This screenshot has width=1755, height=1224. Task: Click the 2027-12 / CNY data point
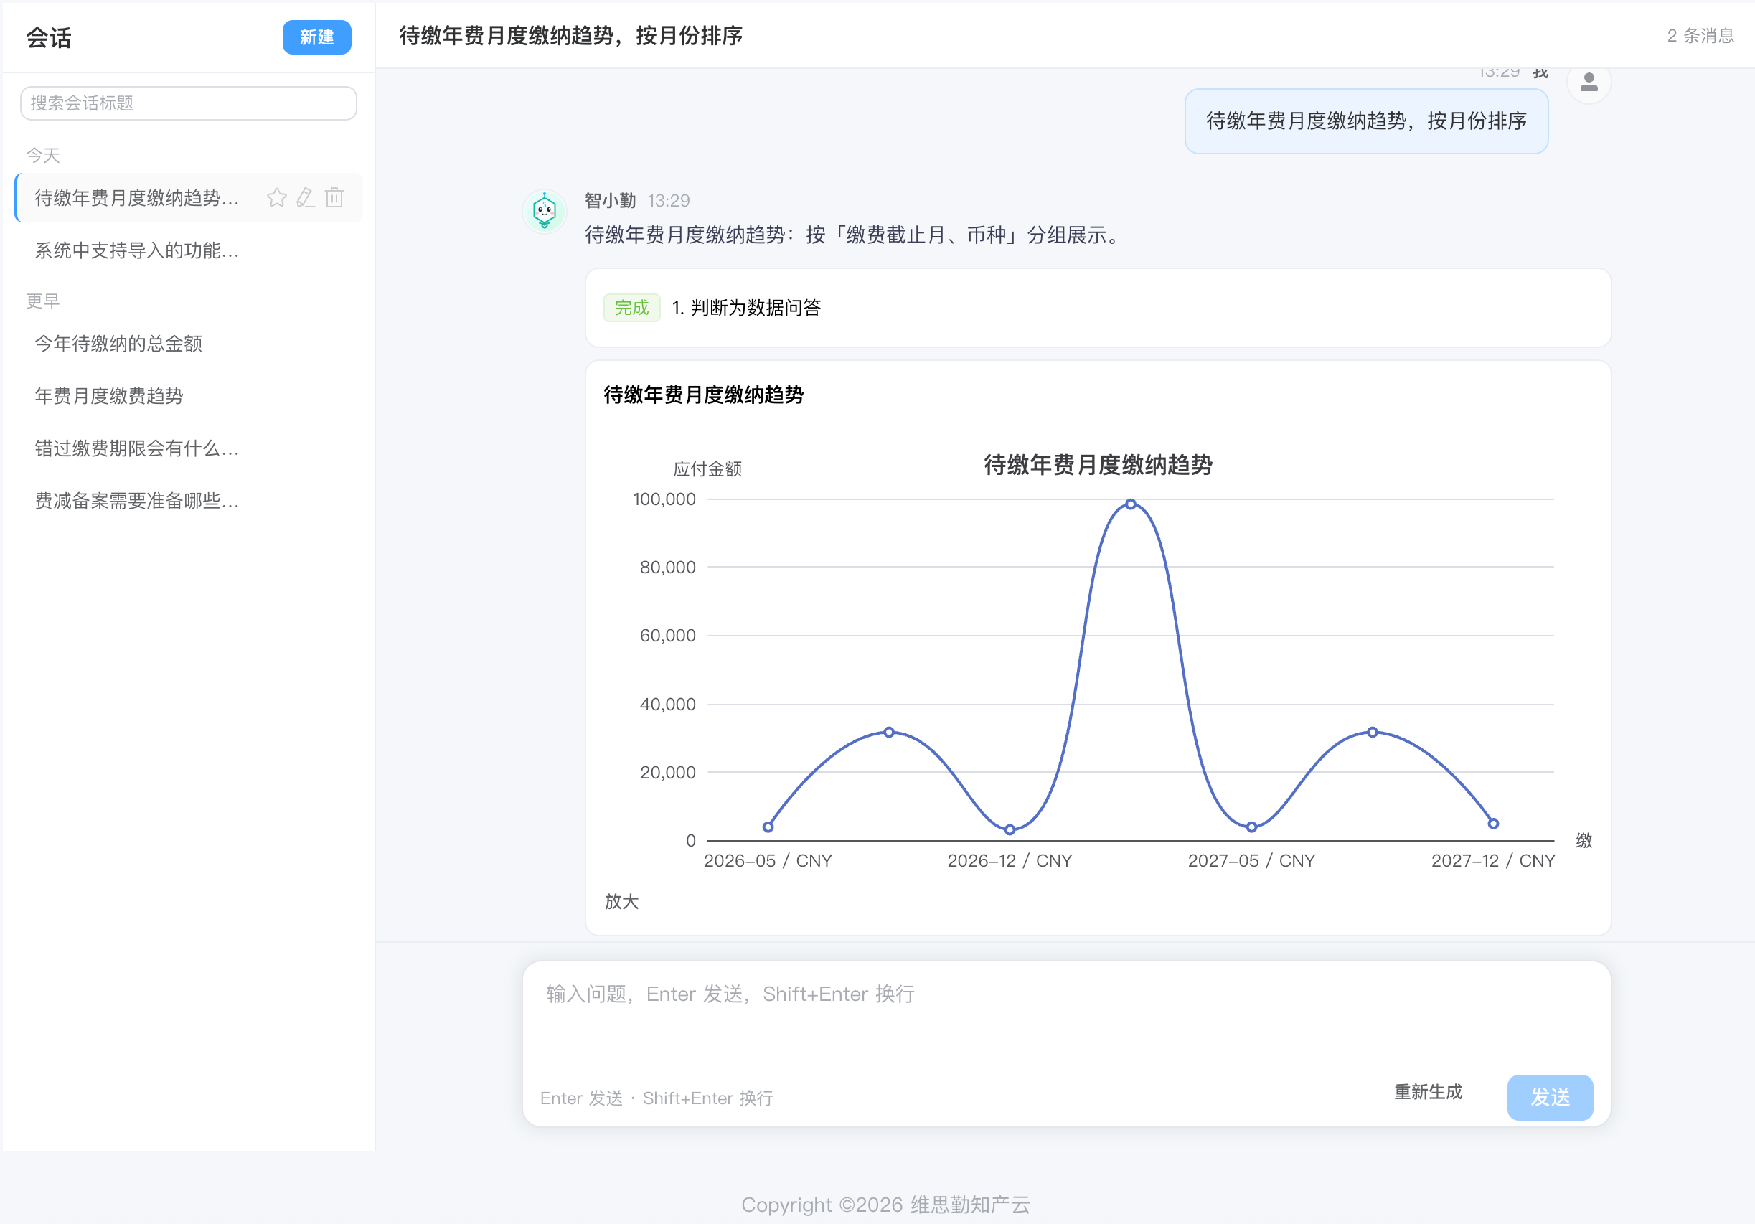pos(1493,824)
